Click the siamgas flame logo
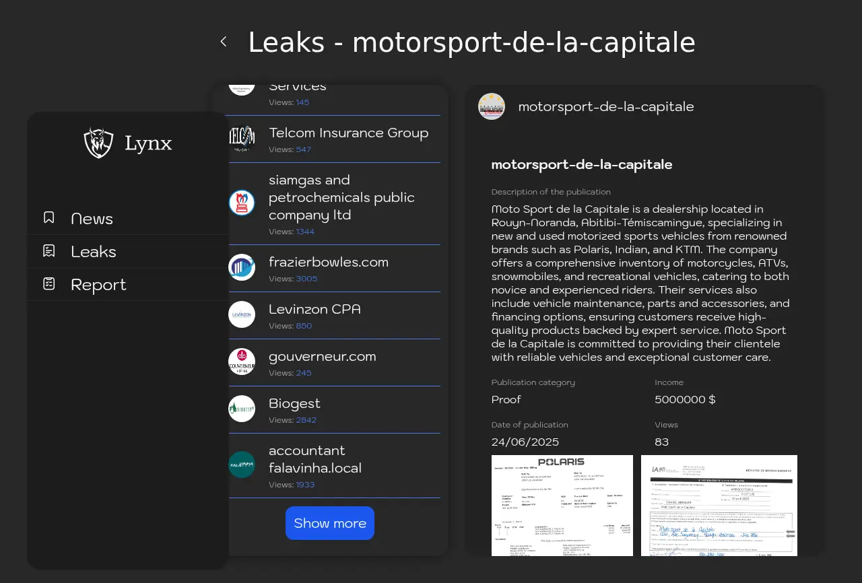Screen dimensions: 862x583 (242, 203)
